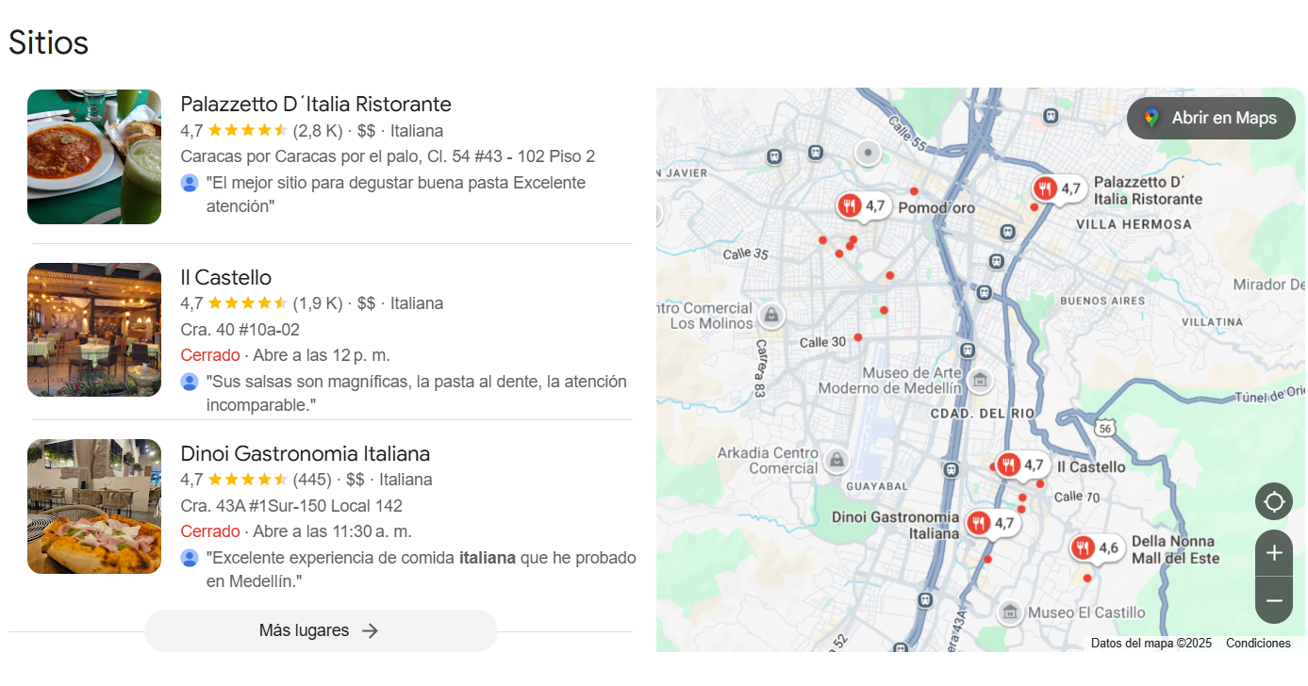Viewport: 1308px width, 686px height.
Task: Click Museo El Castillo map icon
Action: [1010, 612]
